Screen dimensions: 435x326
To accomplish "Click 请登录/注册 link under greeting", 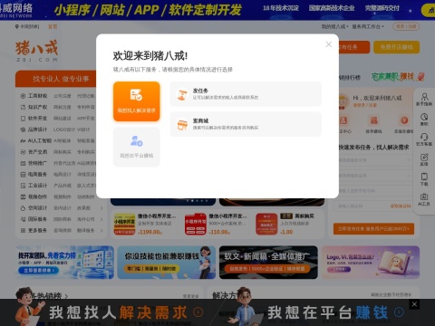I will click(365, 105).
